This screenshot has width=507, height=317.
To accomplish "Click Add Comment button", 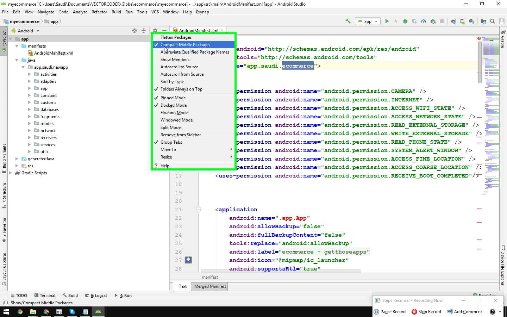I will click(464, 312).
